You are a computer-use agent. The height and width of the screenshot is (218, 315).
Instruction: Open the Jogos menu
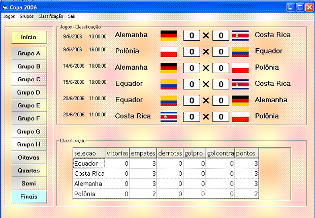click(9, 16)
